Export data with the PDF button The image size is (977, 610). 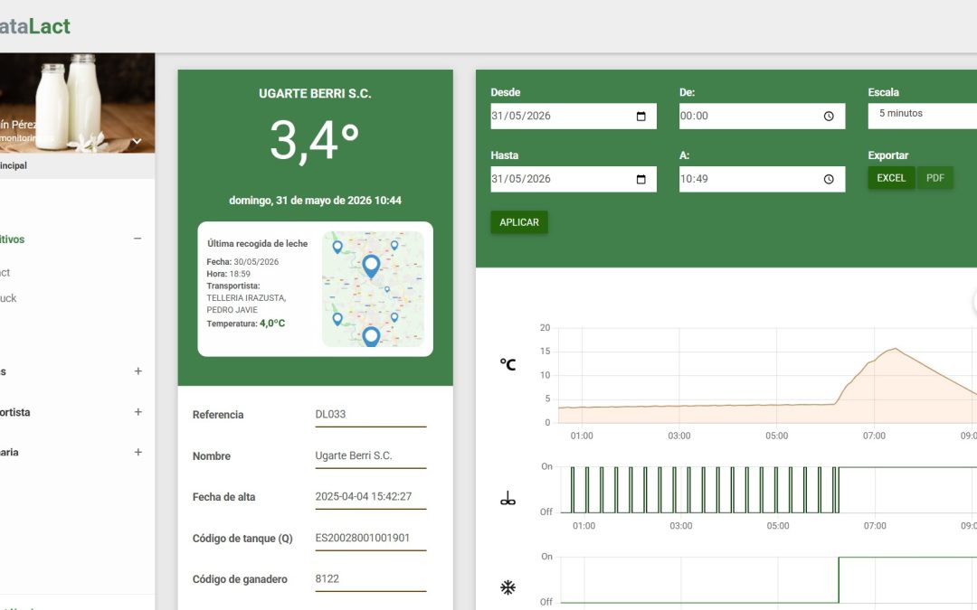[935, 178]
